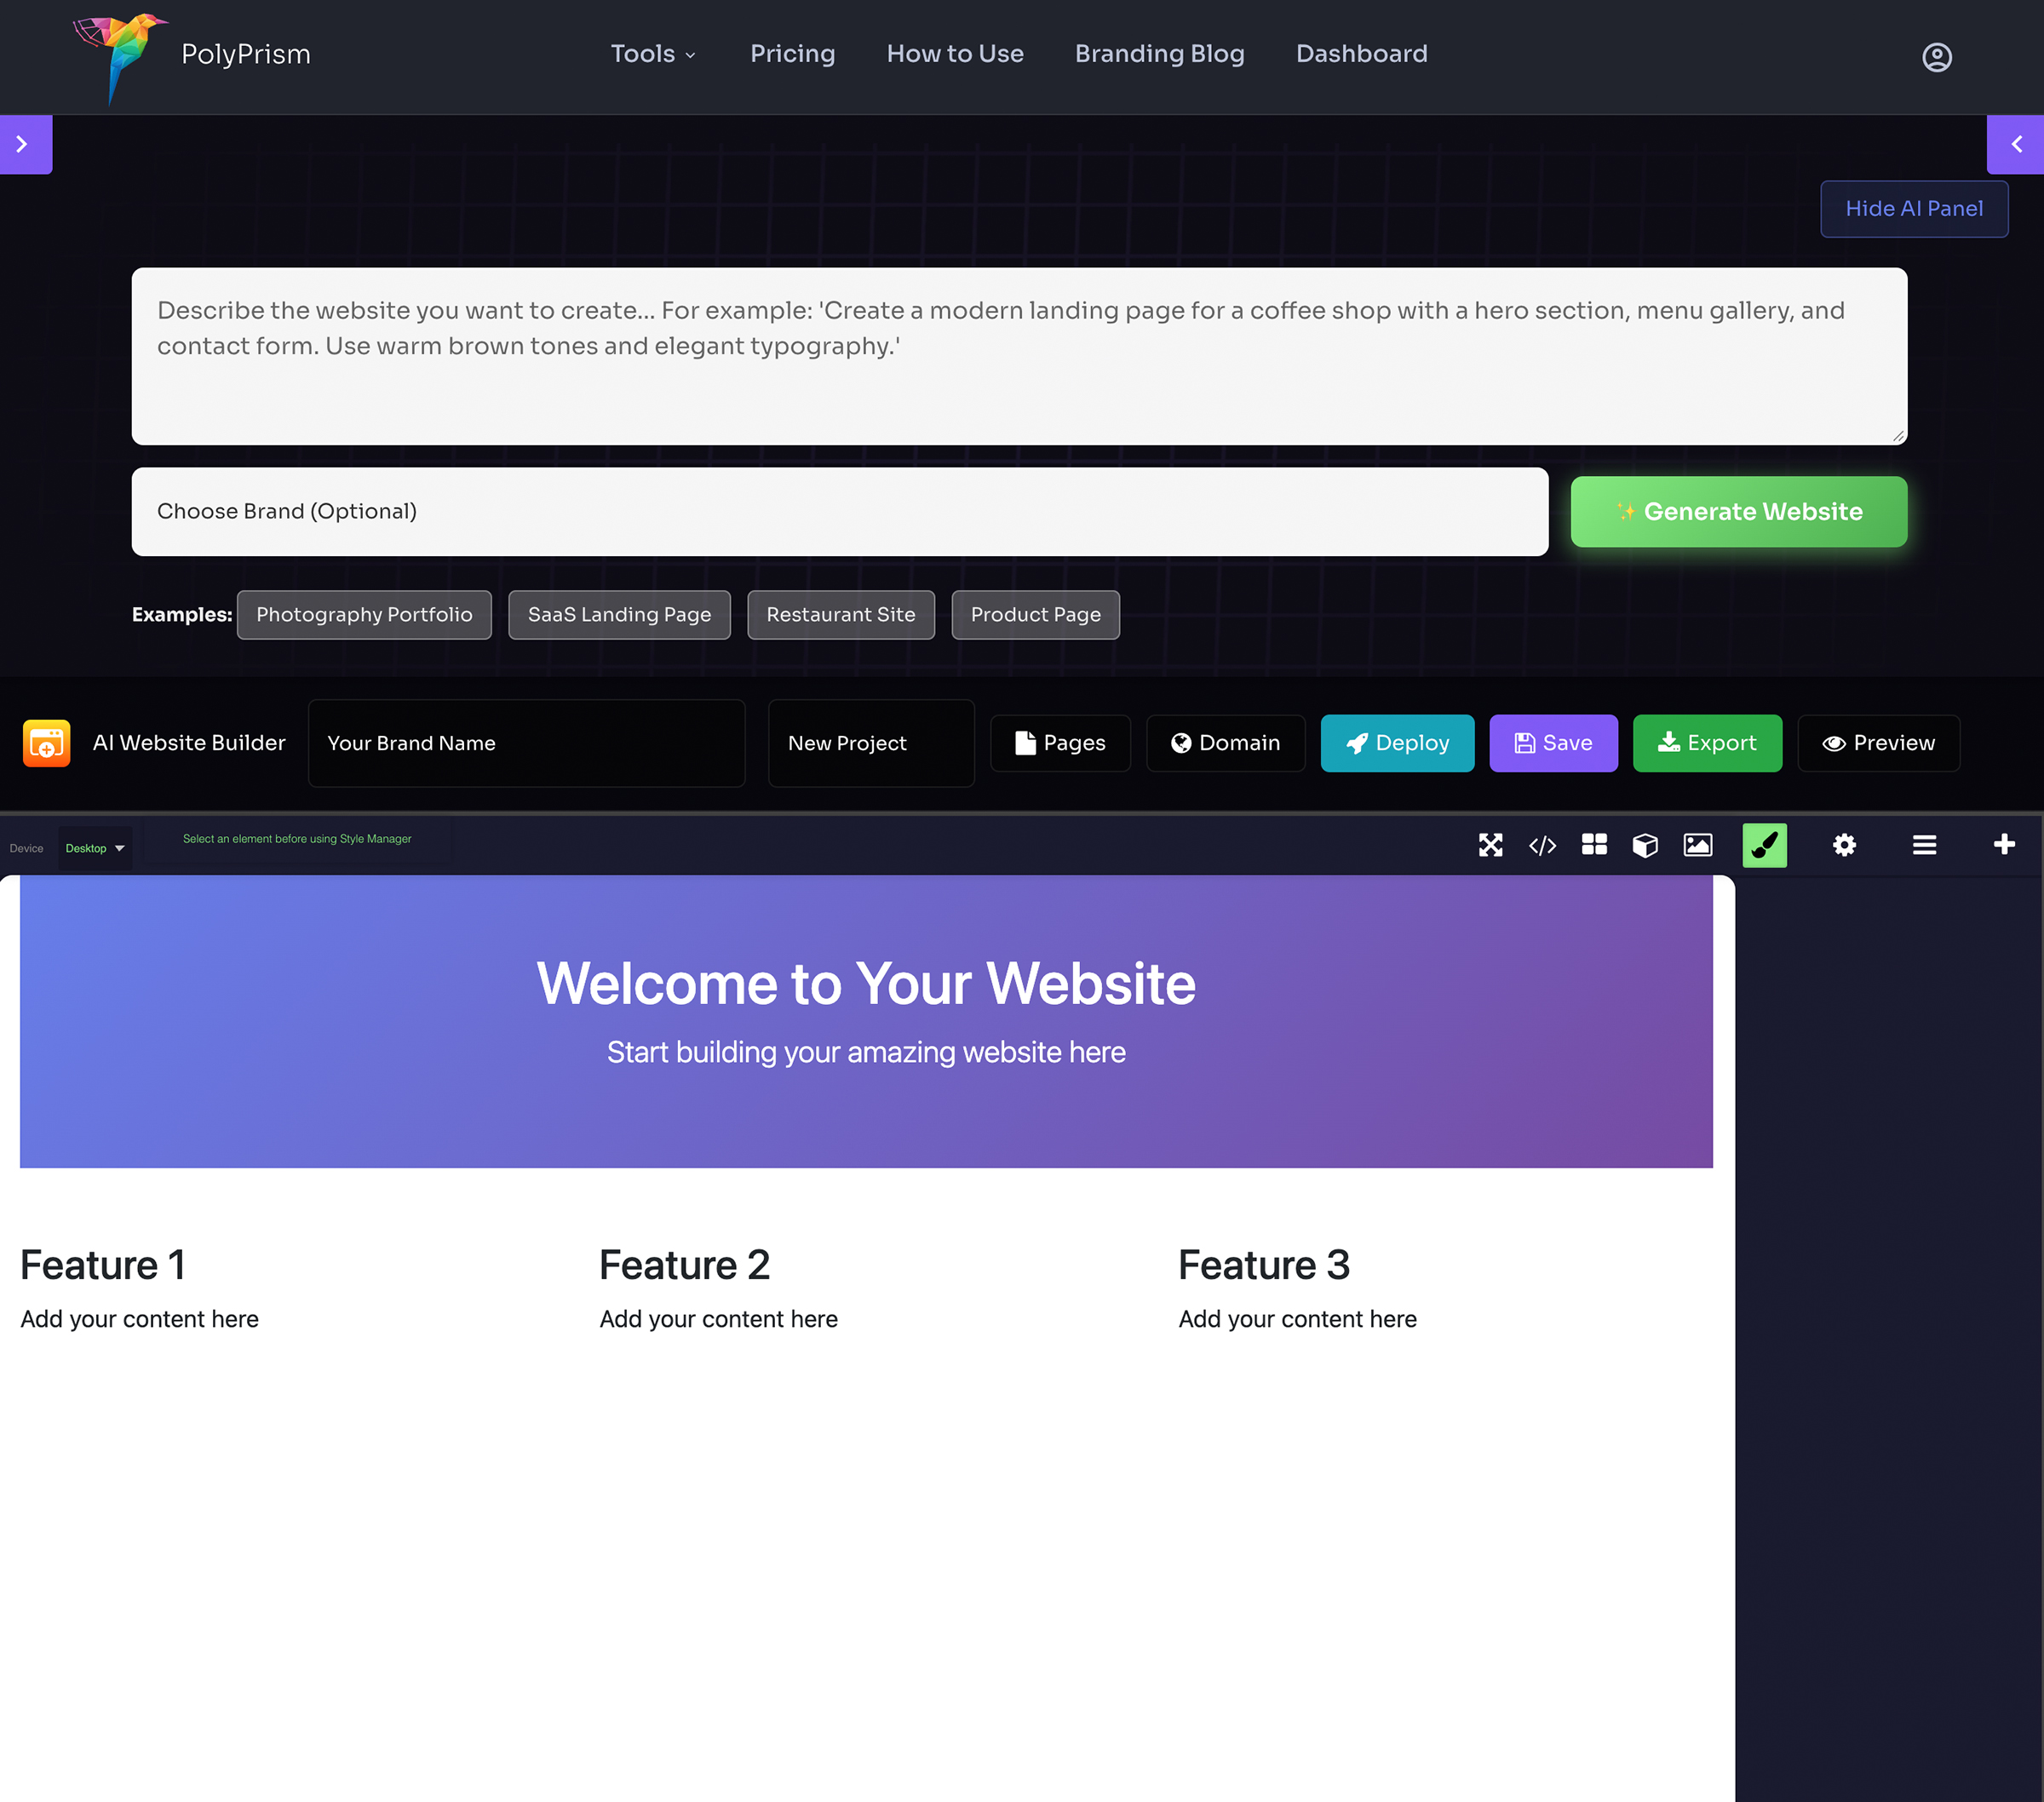The width and height of the screenshot is (2044, 1802).
Task: Click the plus icon to add elements
Action: (2005, 845)
